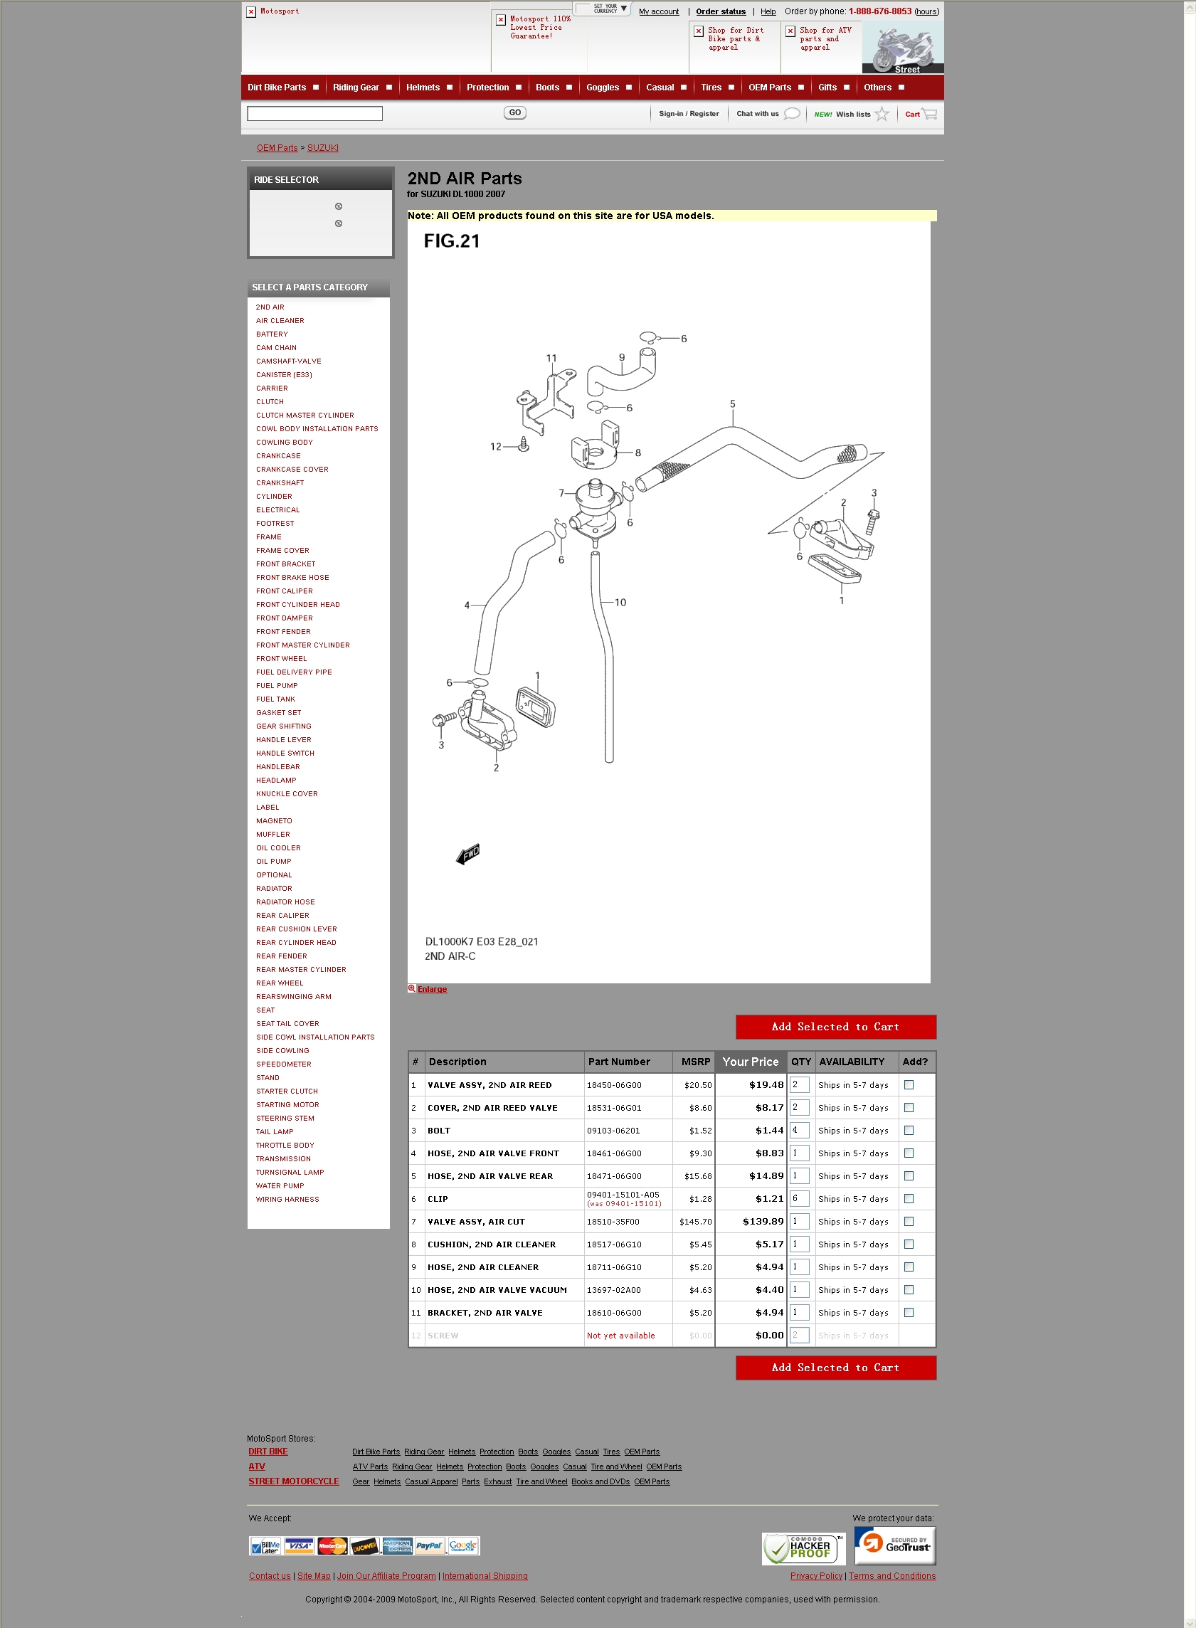Open the OEM Parts navigation menu
Screen dimensions: 1196x1628
[776, 88]
